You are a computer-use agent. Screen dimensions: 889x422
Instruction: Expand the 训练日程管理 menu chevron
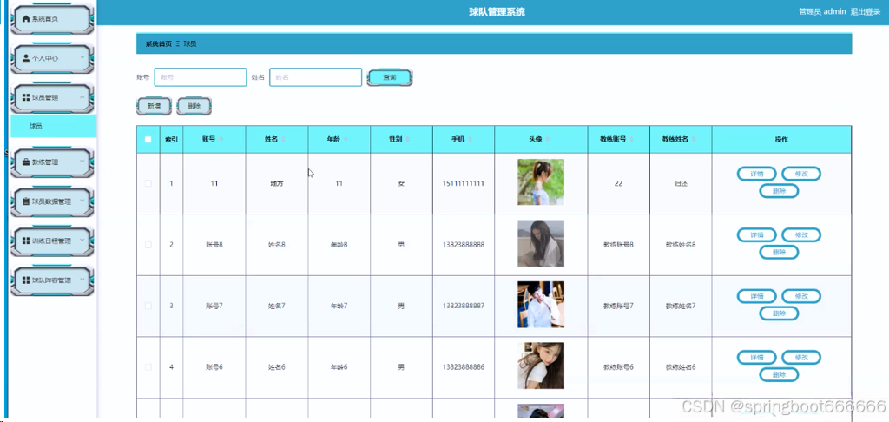(x=82, y=241)
